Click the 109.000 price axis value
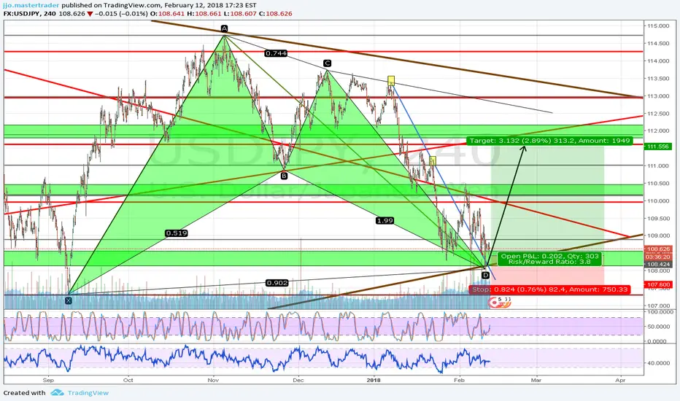 658,235
